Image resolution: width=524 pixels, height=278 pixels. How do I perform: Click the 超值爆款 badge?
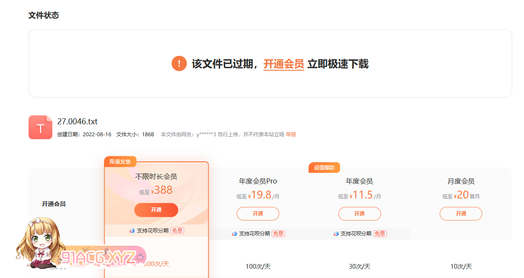pyautogui.click(x=324, y=168)
